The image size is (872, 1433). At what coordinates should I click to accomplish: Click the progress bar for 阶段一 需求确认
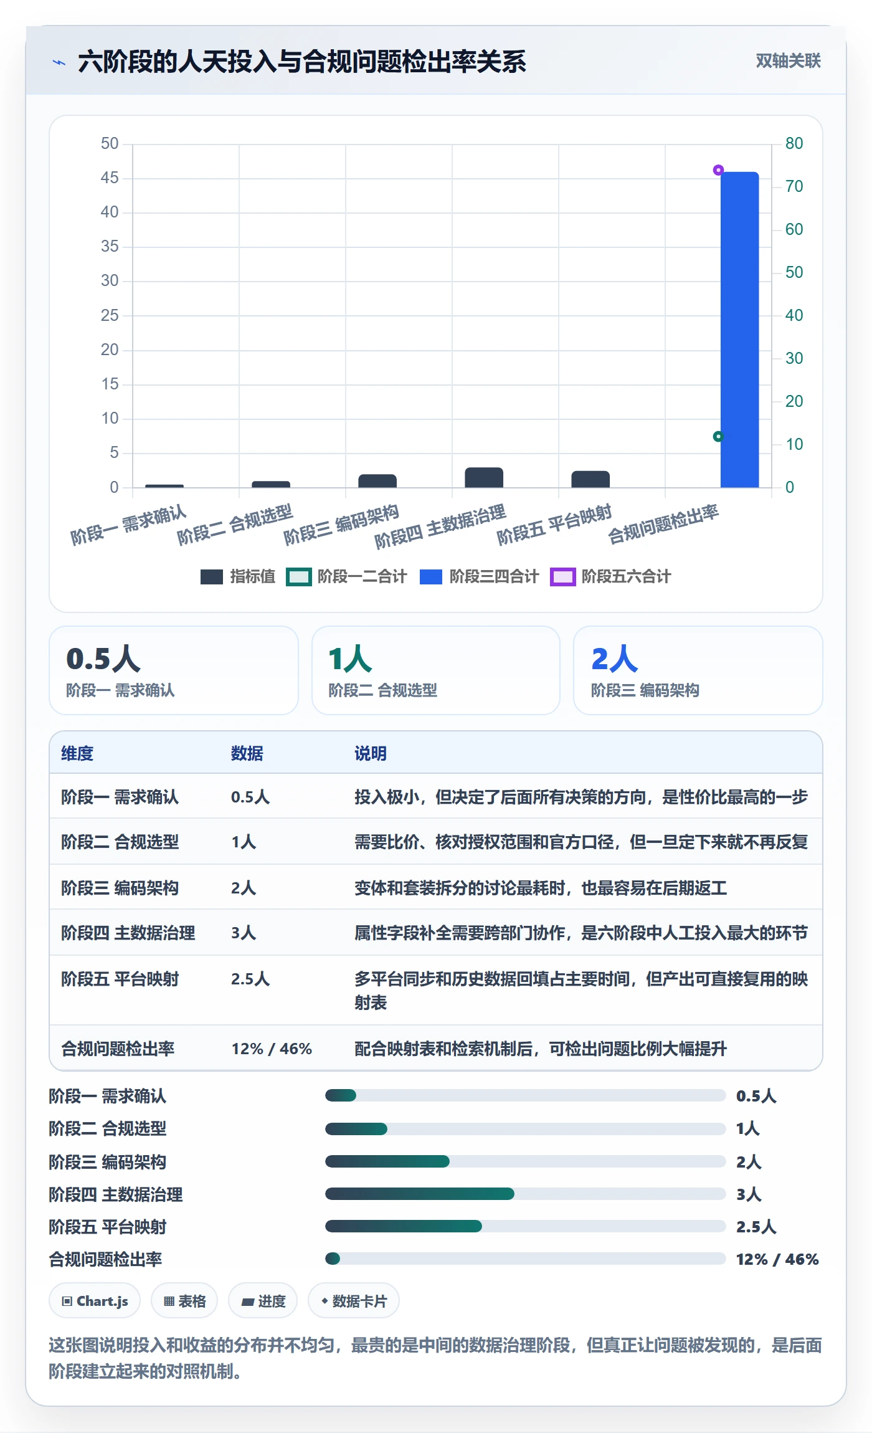click(x=525, y=1095)
